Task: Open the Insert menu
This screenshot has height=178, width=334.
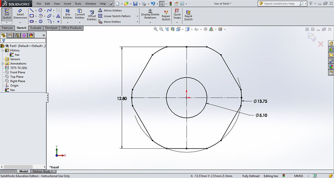Action: coord(67,4)
